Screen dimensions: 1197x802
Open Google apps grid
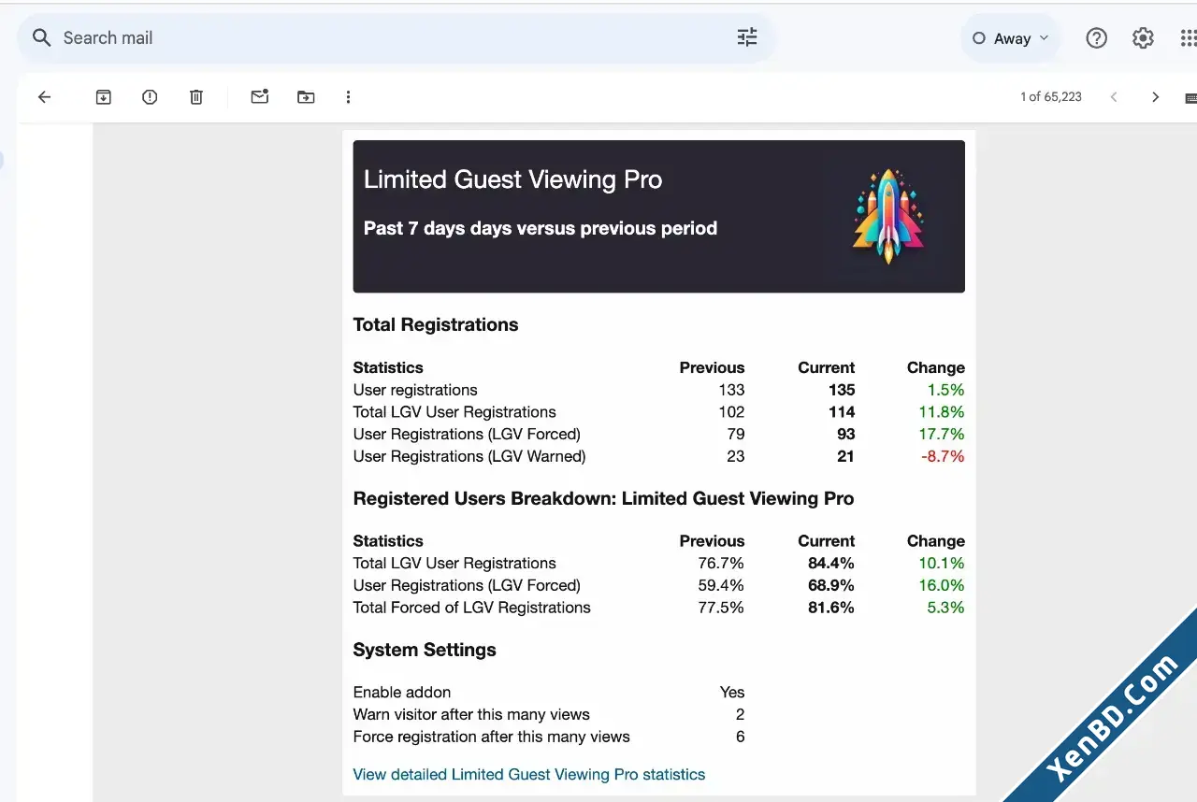[1188, 38]
